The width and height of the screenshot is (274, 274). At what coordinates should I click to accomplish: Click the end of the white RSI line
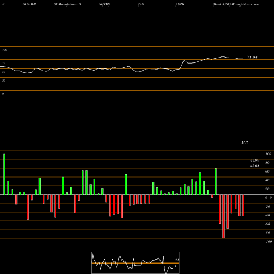243,59
